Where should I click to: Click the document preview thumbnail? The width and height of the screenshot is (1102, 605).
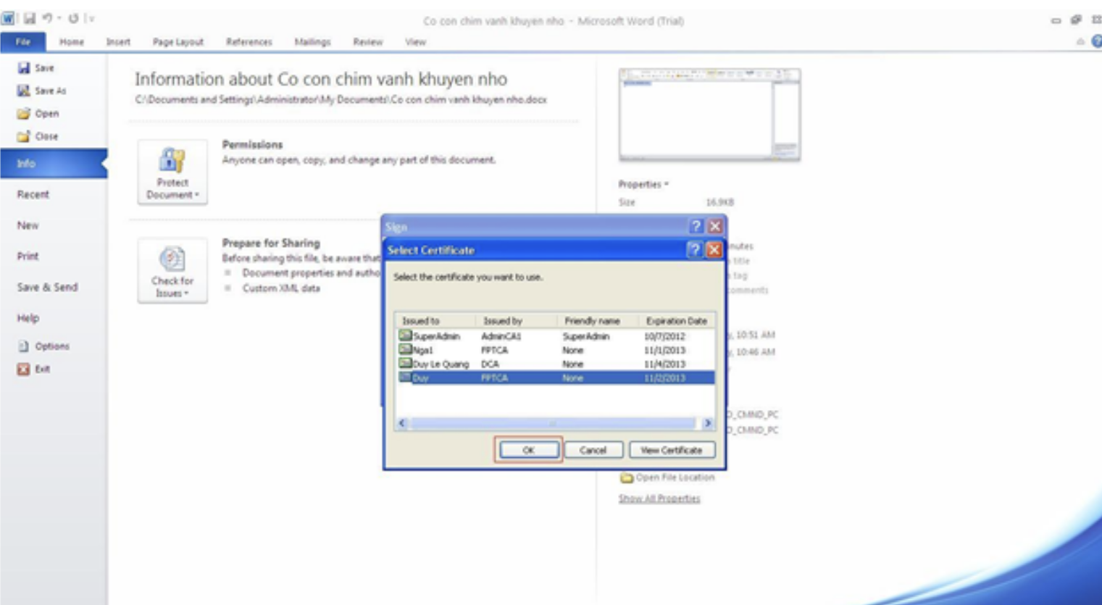[710, 114]
